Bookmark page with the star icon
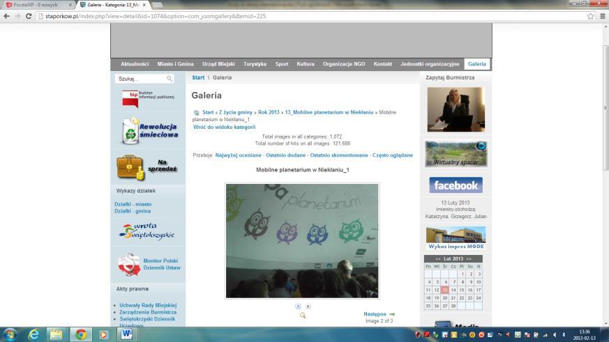This screenshot has width=609, height=342. point(591,16)
